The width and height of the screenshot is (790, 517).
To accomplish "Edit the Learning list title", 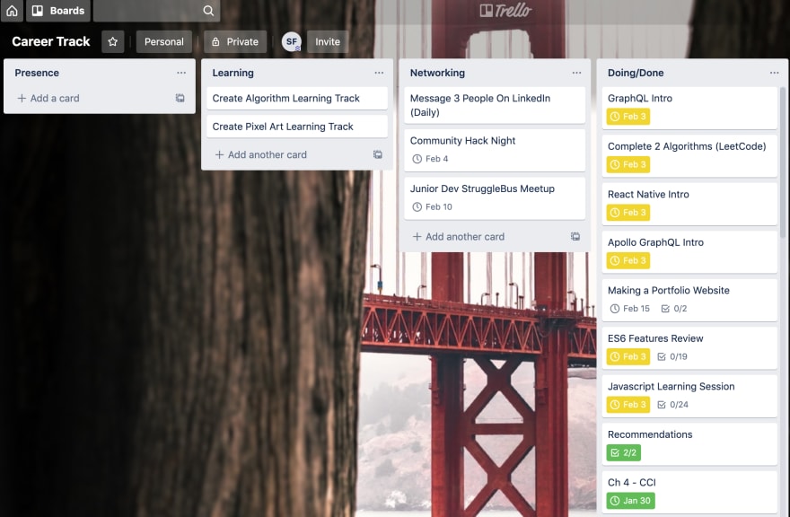I will (x=233, y=73).
